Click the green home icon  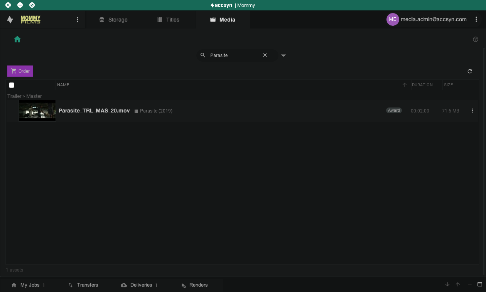point(17,39)
